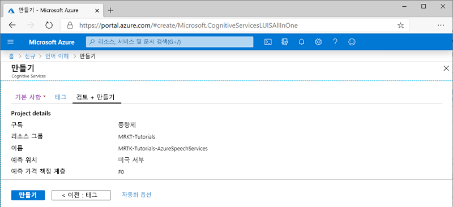Viewport: 453px width, 207px height.
Task: Bookmark the page with the star icon
Action: point(400,25)
